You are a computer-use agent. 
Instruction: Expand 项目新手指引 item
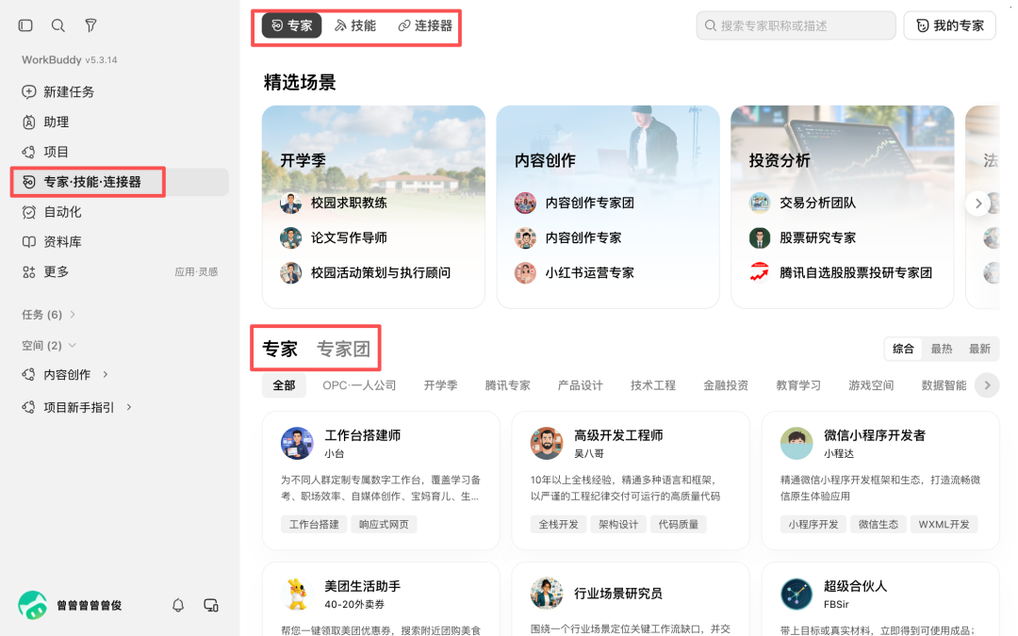click(129, 407)
